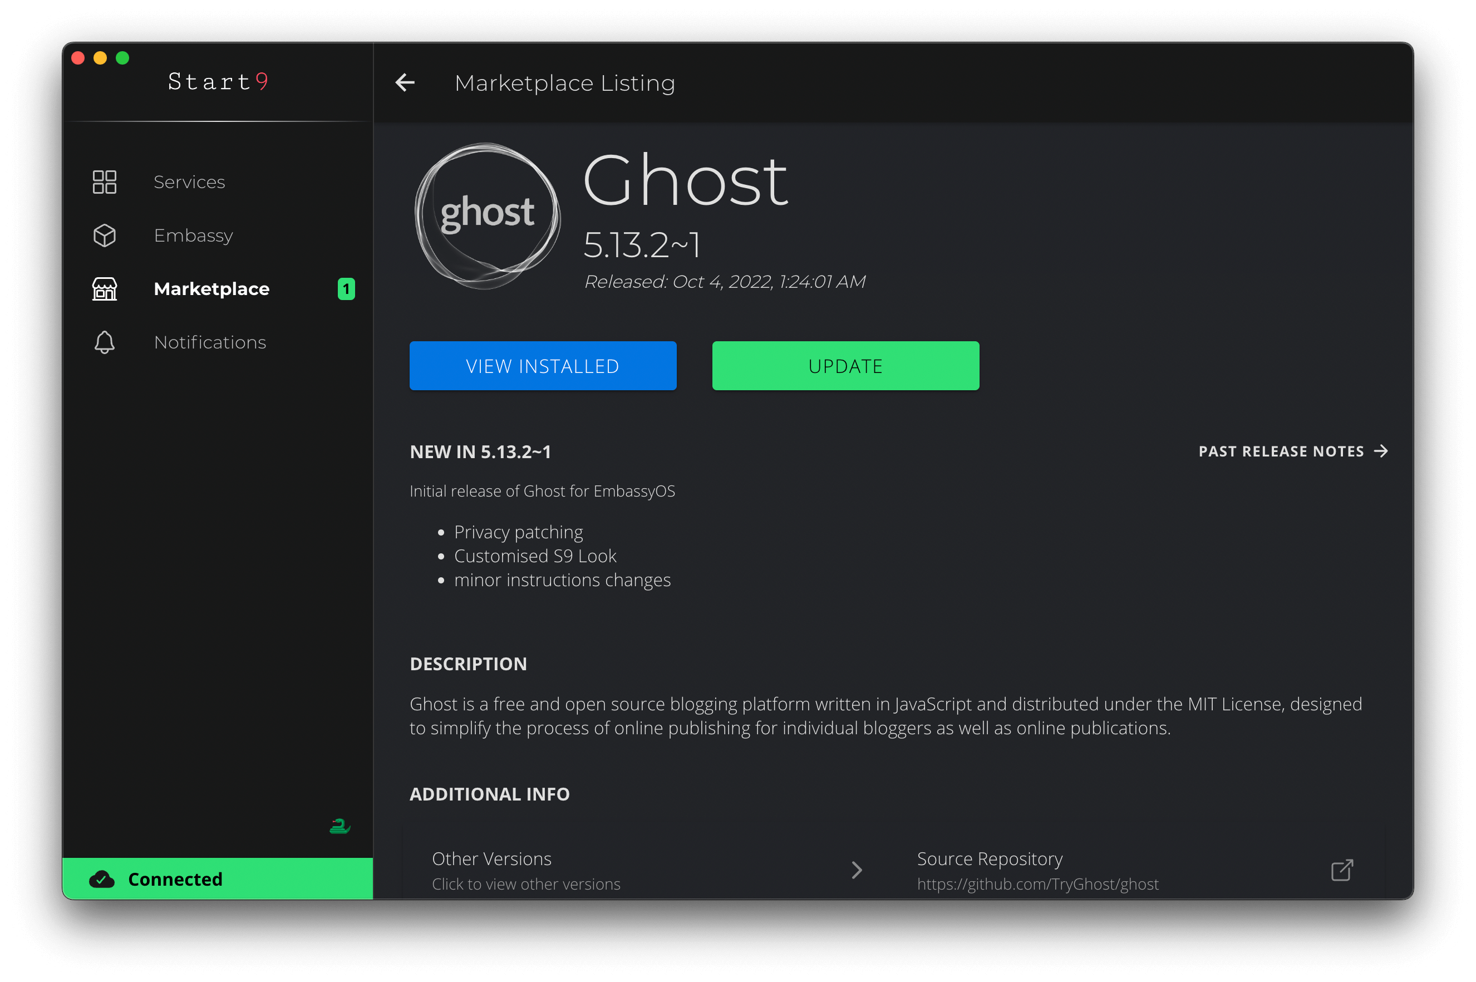Click the Marketplace notification badge showing 1

point(346,289)
